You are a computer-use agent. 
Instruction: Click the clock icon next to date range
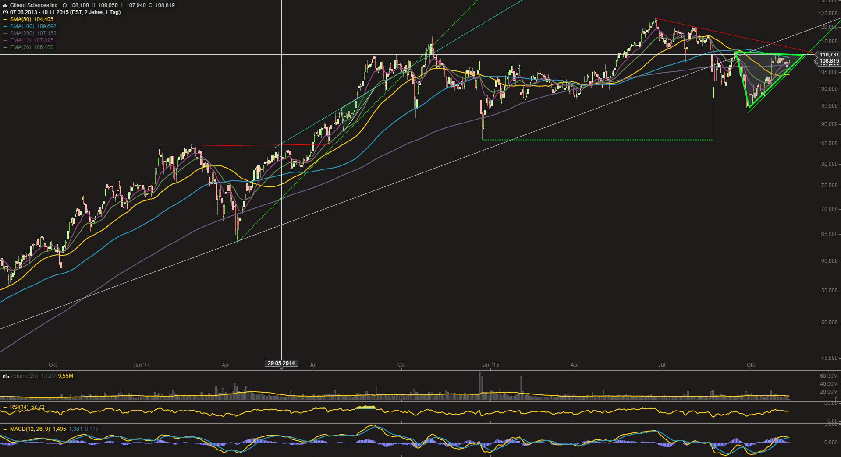5,12
